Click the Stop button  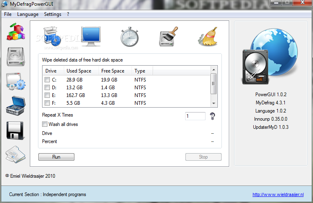pyautogui.click(x=203, y=157)
